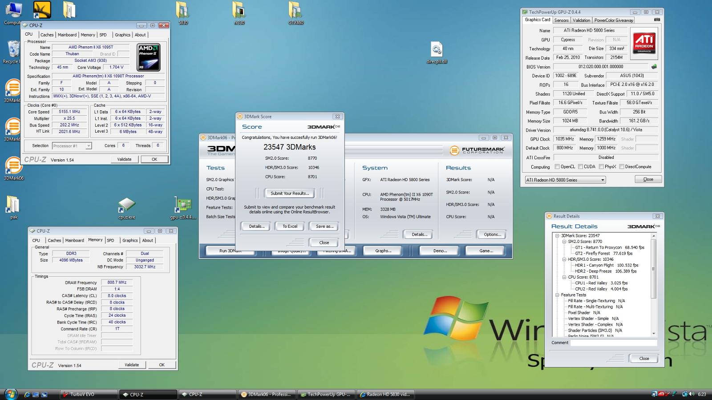The width and height of the screenshot is (712, 400).
Task: Collapse the CPU Score: 8701 node
Action: (564, 277)
